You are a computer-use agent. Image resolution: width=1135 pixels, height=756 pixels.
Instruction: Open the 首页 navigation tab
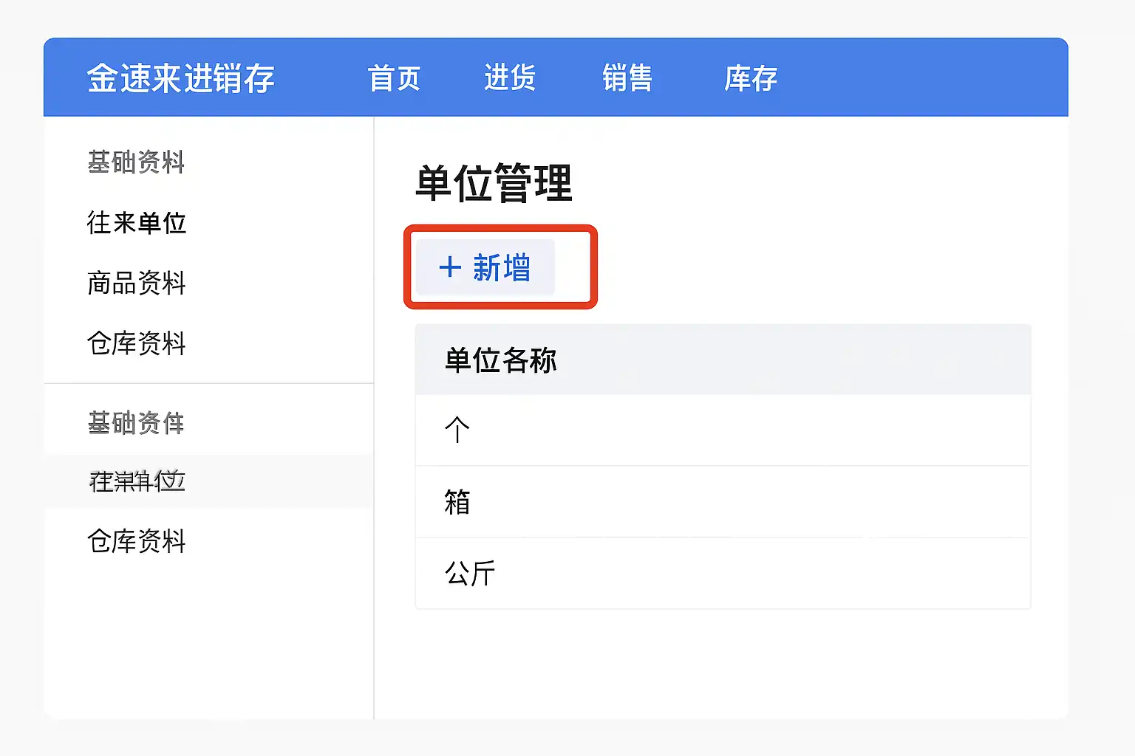394,78
